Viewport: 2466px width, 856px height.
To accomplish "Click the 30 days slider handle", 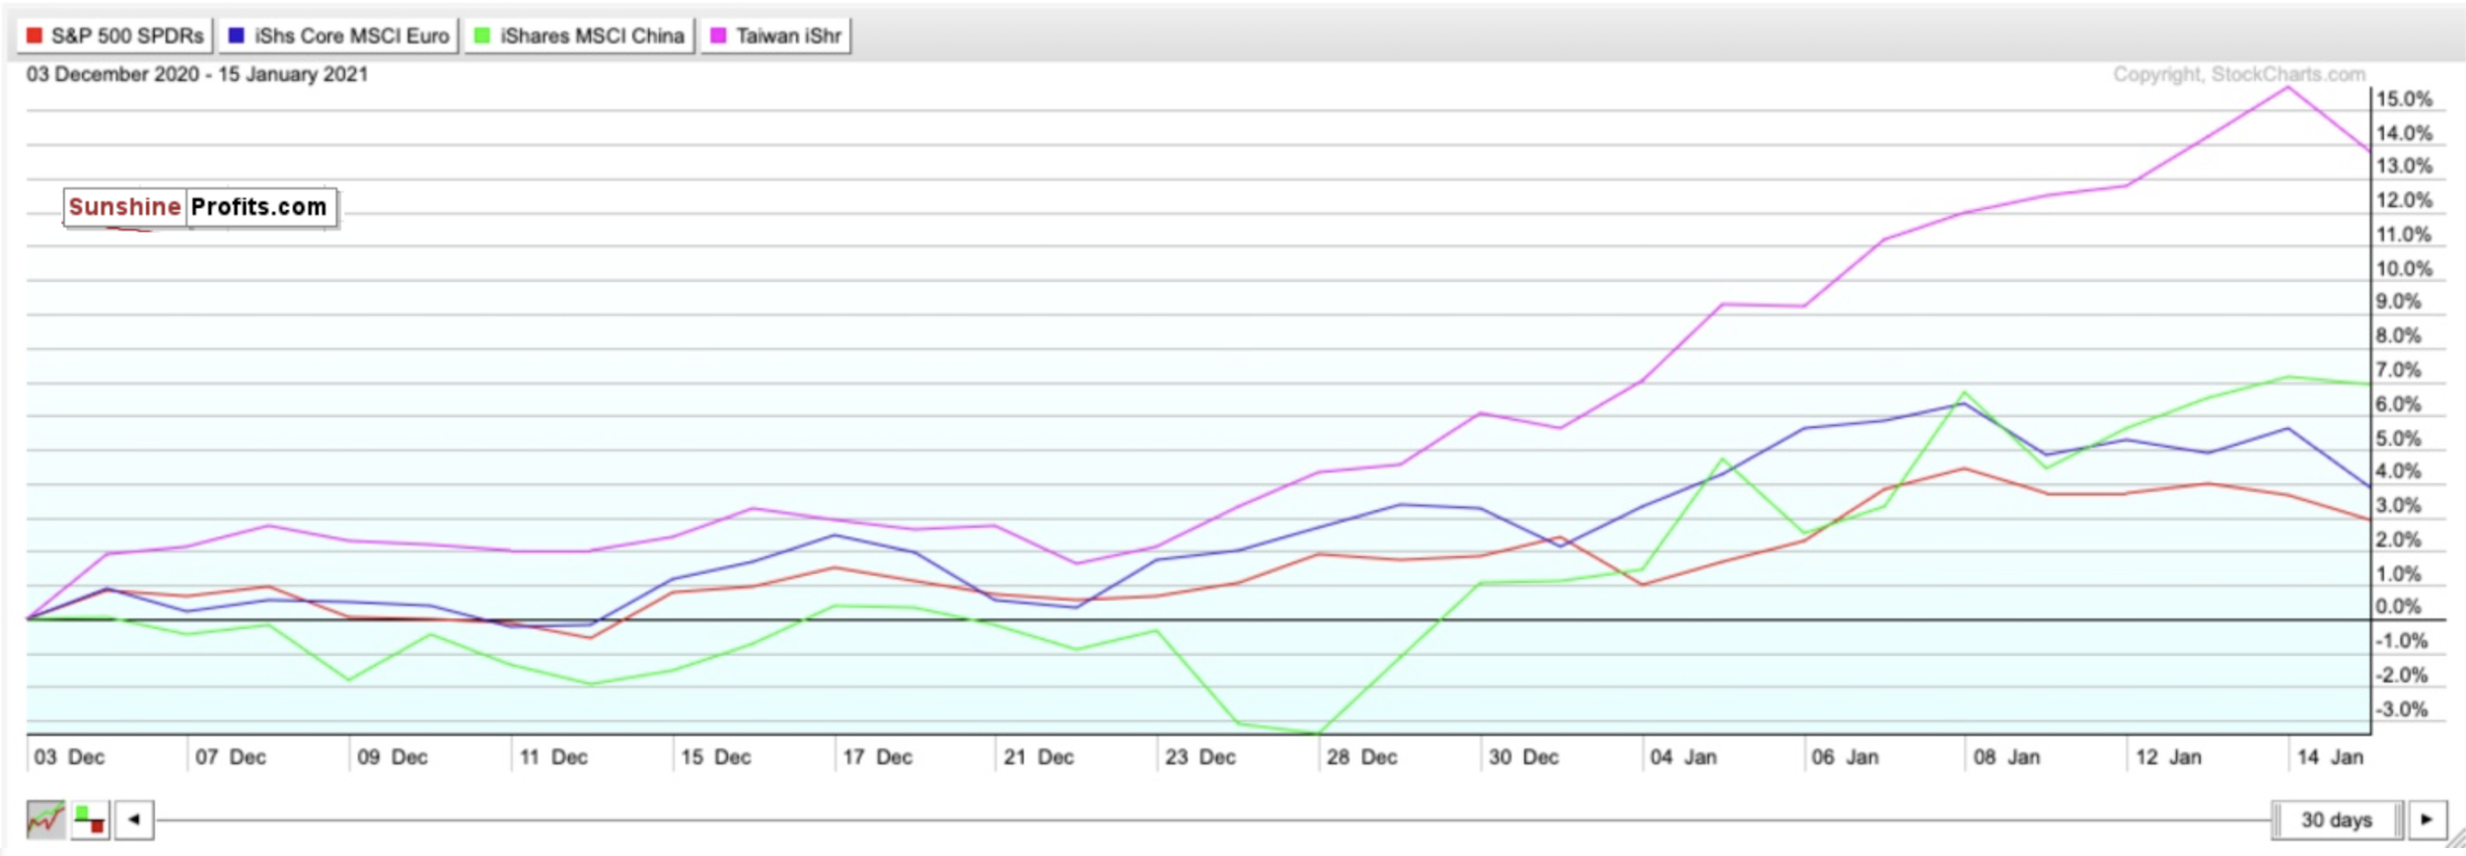I will pos(2337,820).
